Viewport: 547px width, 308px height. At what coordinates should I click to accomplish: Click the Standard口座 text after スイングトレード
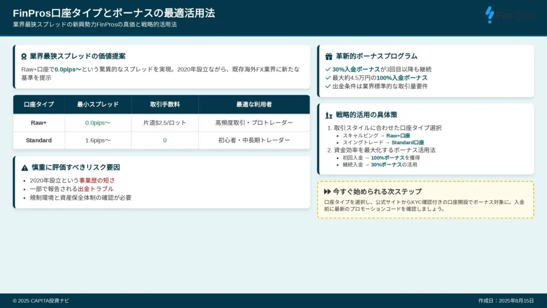[408, 142]
